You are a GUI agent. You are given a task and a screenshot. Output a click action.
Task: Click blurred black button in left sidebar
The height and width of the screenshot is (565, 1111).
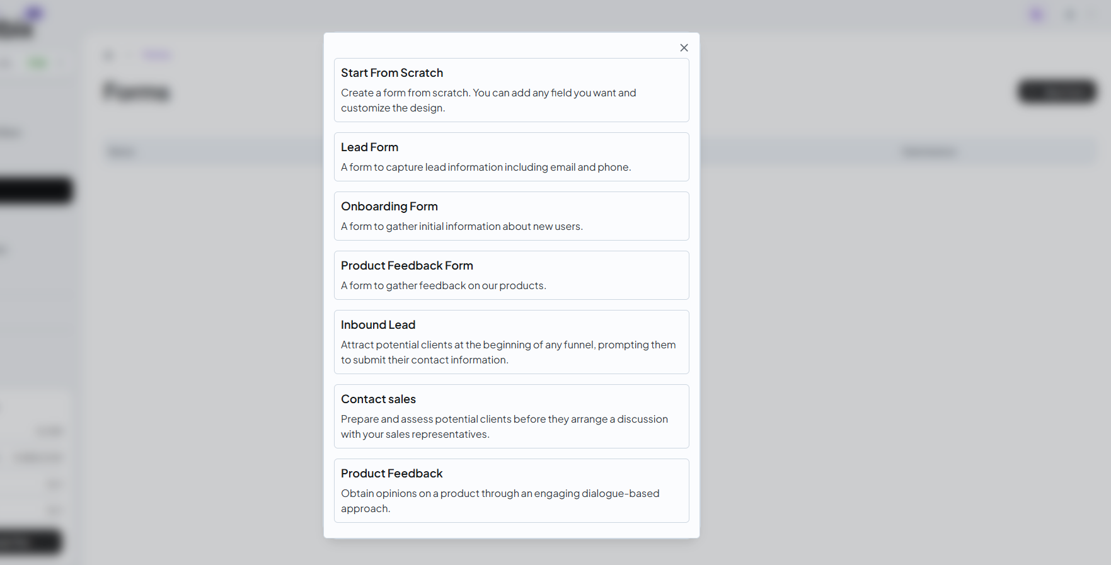coord(35,190)
